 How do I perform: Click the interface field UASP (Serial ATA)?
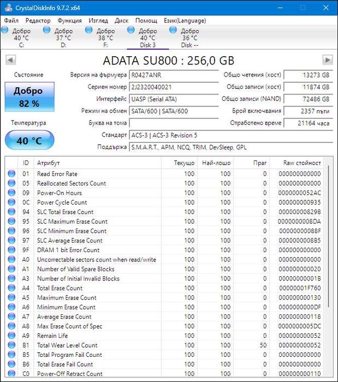[x=174, y=99]
